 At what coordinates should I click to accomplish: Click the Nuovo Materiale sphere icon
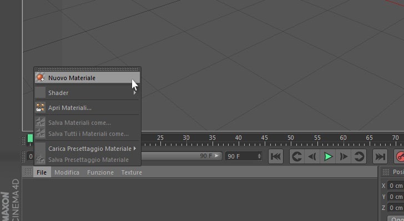pos(40,78)
